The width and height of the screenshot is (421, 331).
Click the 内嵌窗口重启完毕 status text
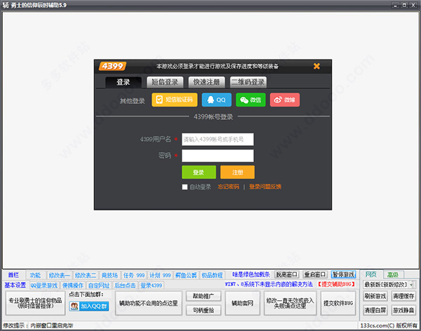tap(51, 325)
